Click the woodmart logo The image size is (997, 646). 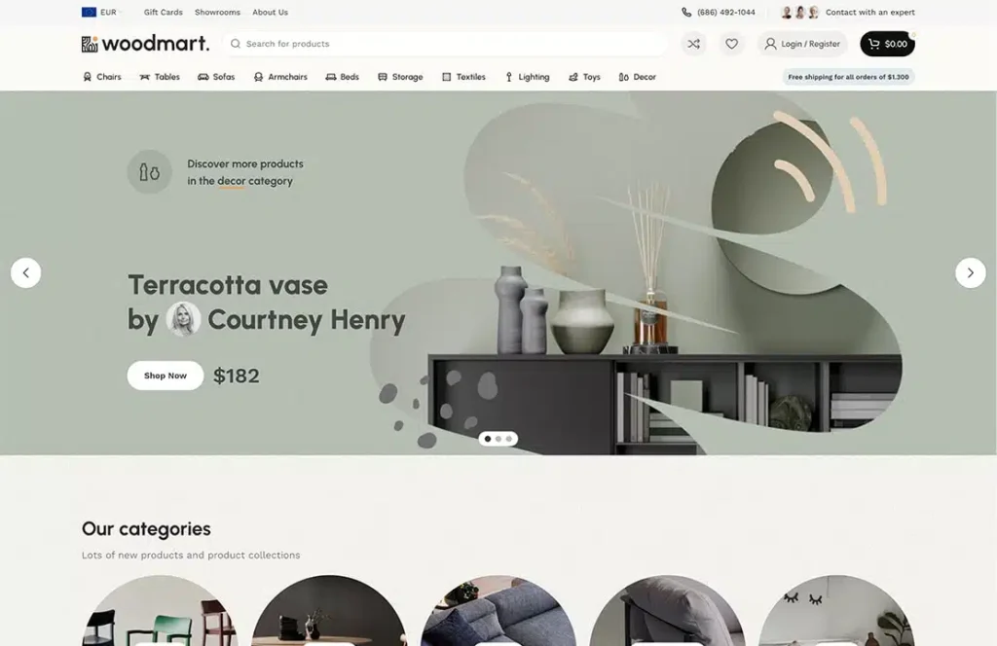[x=145, y=44]
